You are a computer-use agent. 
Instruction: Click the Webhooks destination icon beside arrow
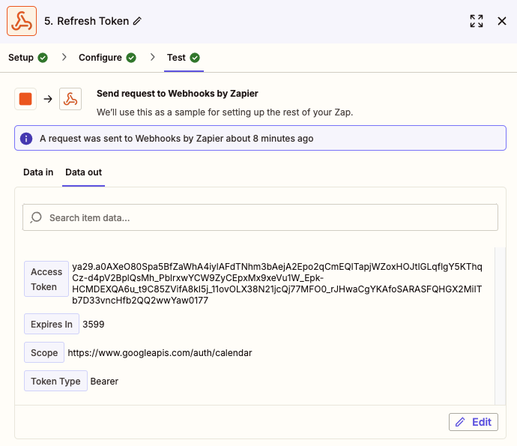pos(70,99)
